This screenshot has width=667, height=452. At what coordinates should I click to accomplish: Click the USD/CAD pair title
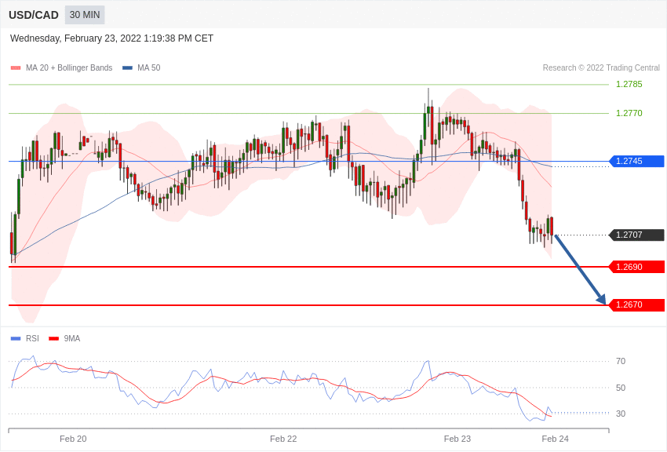click(x=34, y=15)
